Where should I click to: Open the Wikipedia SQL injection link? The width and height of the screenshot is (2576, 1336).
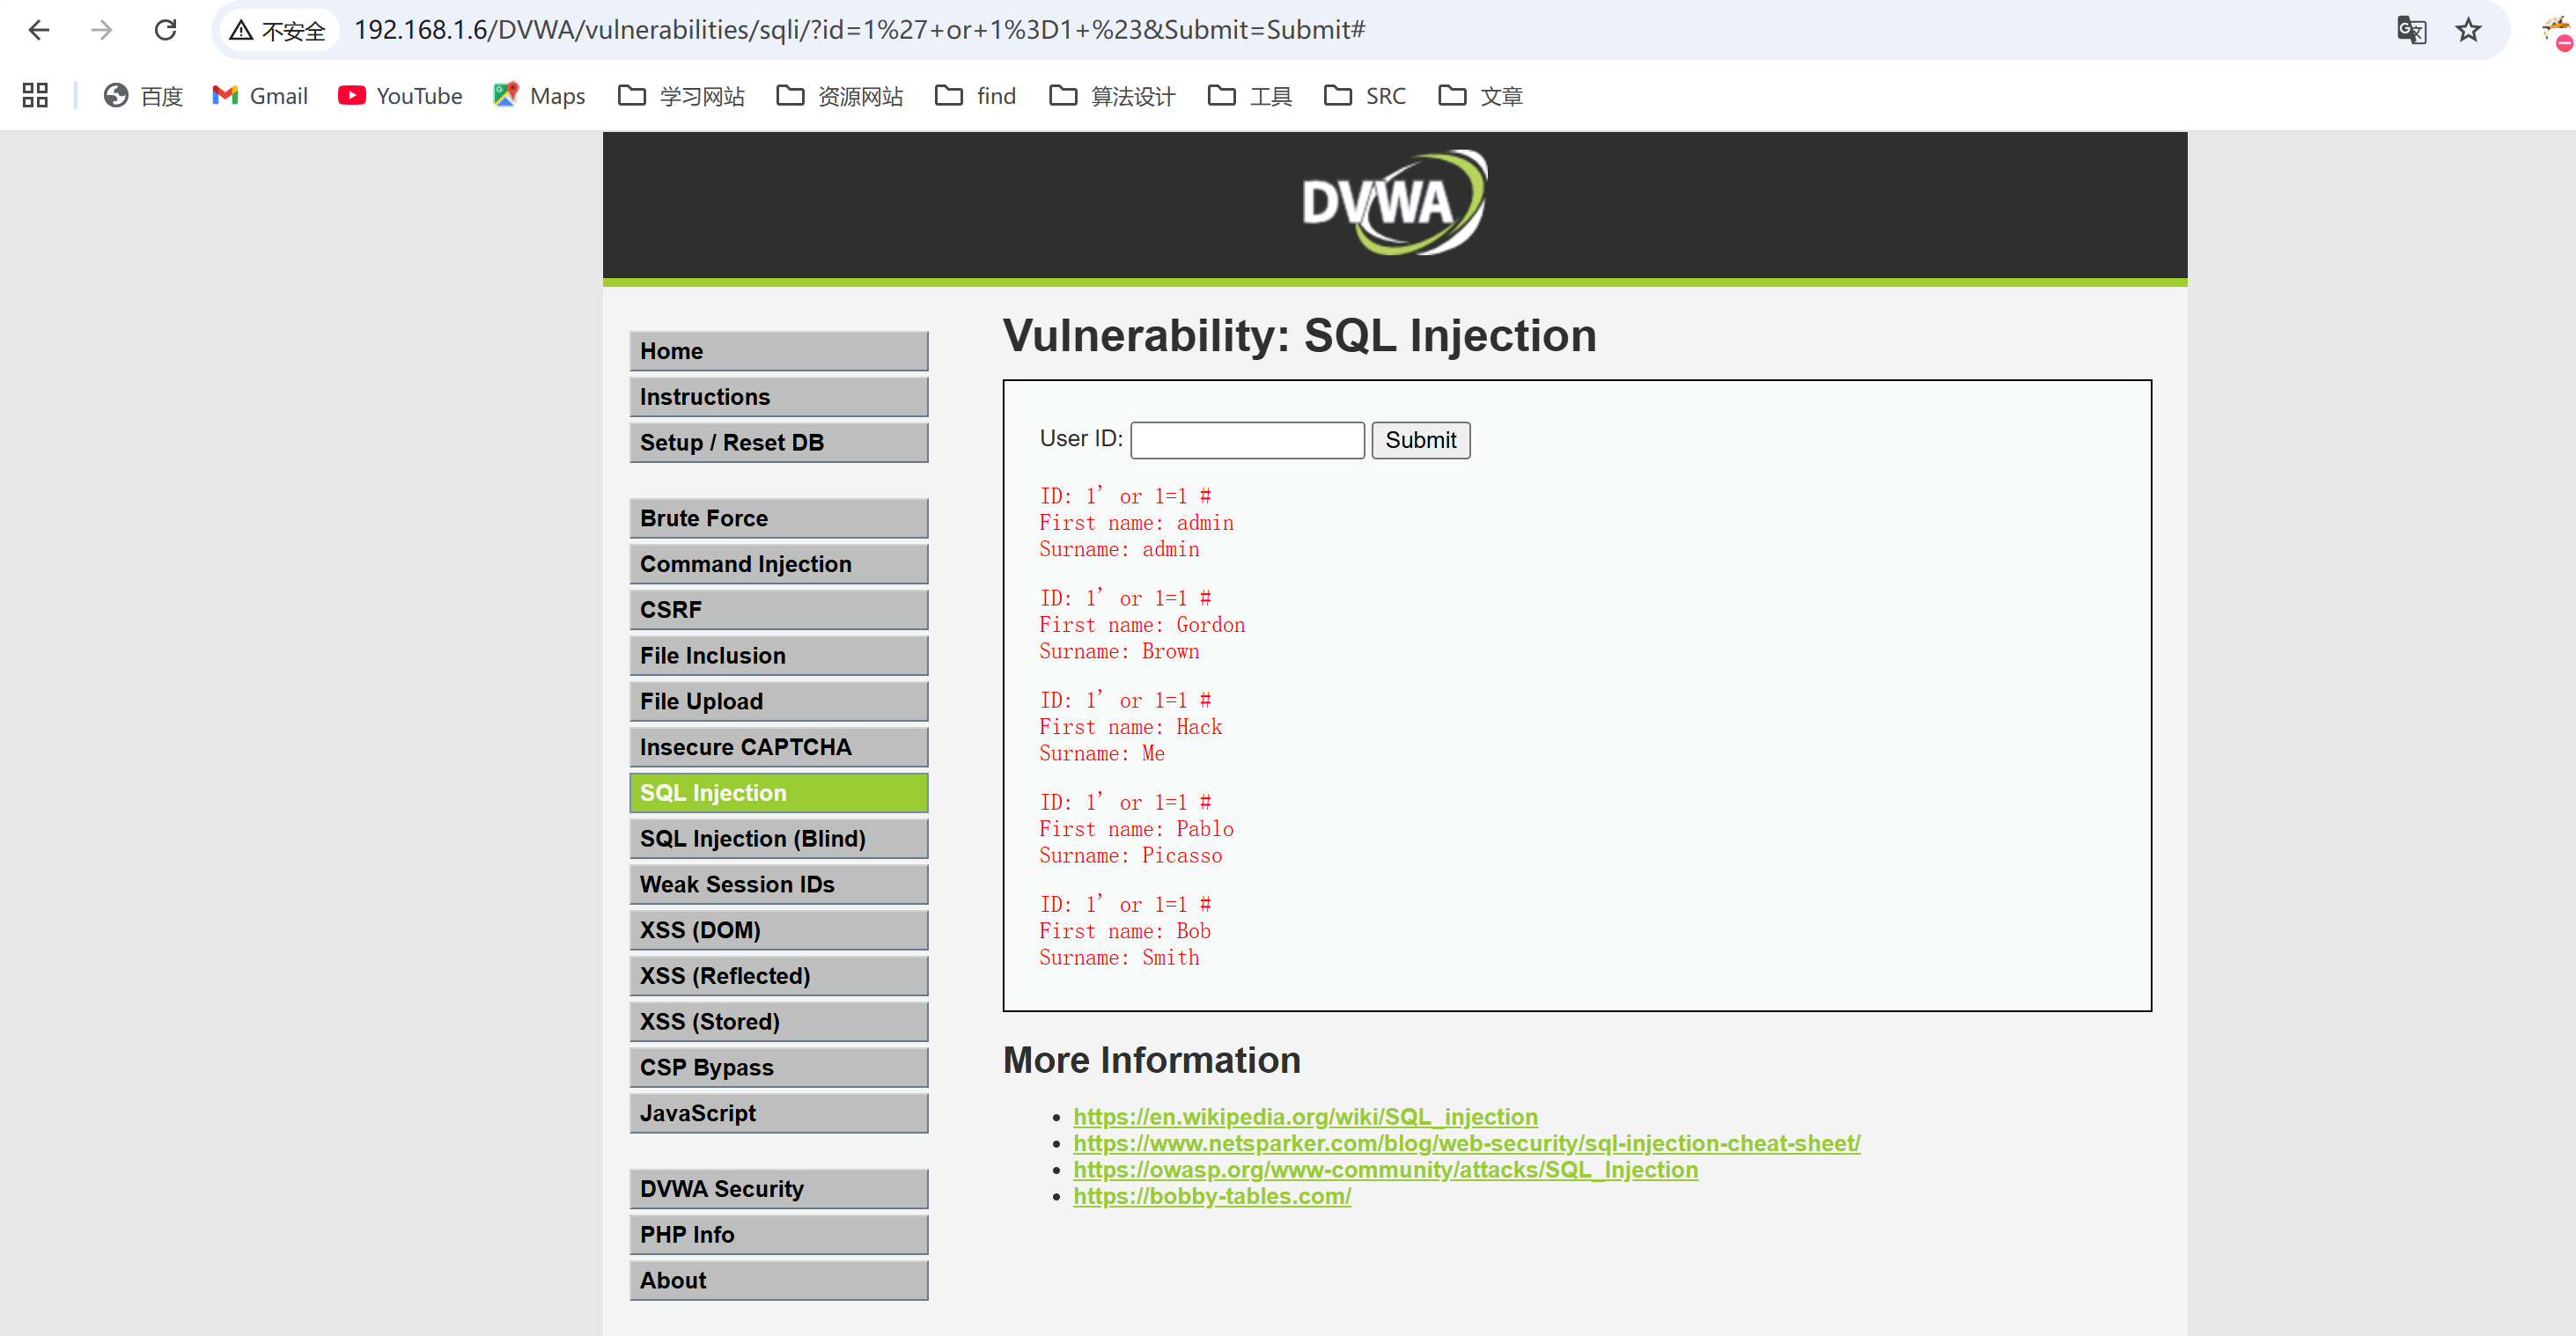(1305, 1116)
